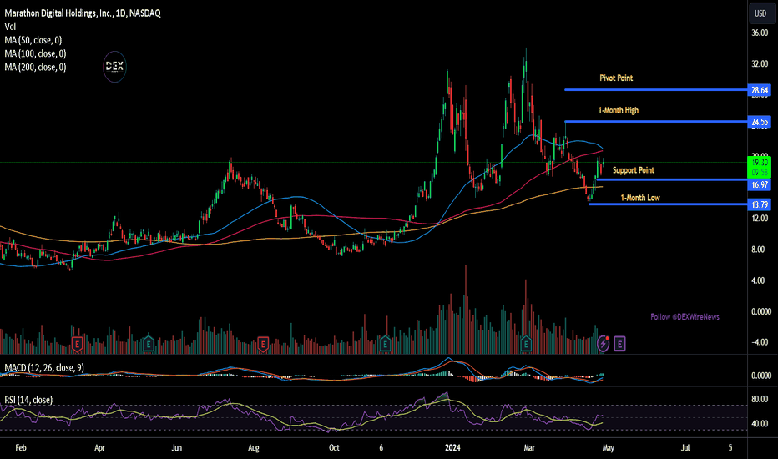The height and width of the screenshot is (459, 778).
Task: Click the 36.00 price axis value
Action: click(760, 33)
